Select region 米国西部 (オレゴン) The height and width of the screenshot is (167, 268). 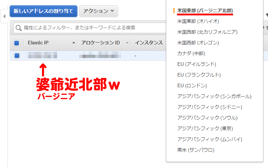click(198, 43)
